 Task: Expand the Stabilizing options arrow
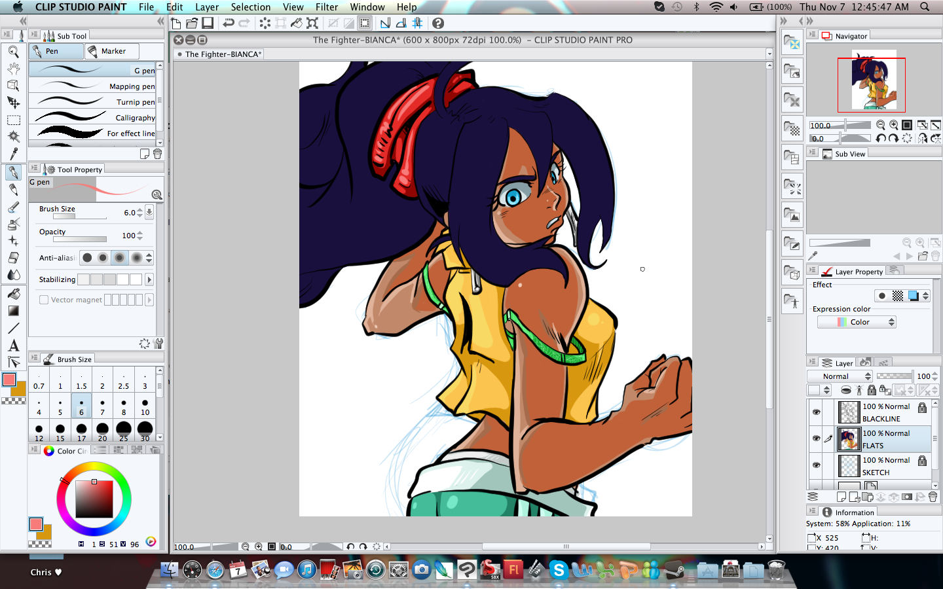[x=149, y=279]
